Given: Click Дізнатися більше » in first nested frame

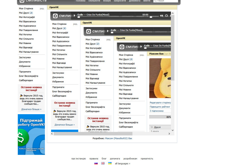Looking at the screenshot, I should [x=65, y=125].
